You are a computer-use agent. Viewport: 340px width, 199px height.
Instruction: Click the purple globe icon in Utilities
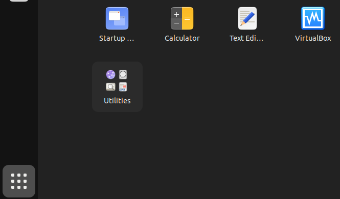(x=110, y=74)
